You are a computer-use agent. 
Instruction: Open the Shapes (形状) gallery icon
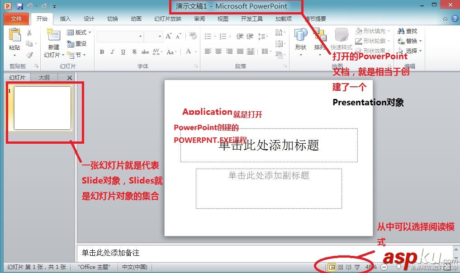click(x=301, y=35)
